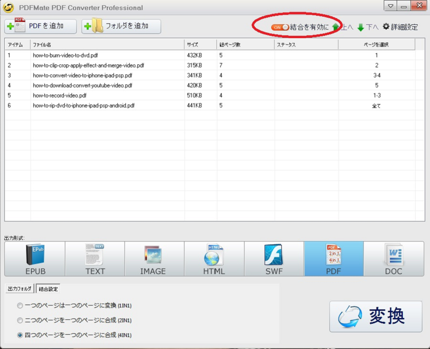Choose EPUB output format
Viewport: 430px width, 349px height.
[35, 259]
